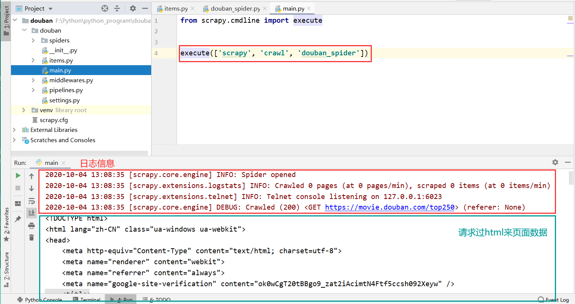Open Run panel settings gear
Image resolution: width=575 pixels, height=304 pixels.
click(555, 162)
